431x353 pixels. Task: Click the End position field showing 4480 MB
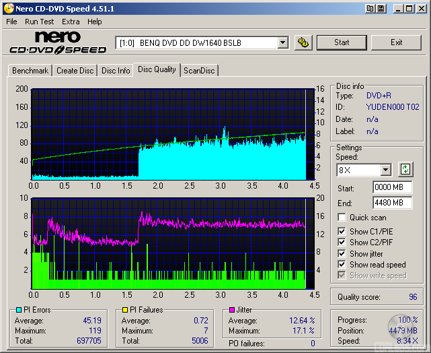pyautogui.click(x=392, y=202)
